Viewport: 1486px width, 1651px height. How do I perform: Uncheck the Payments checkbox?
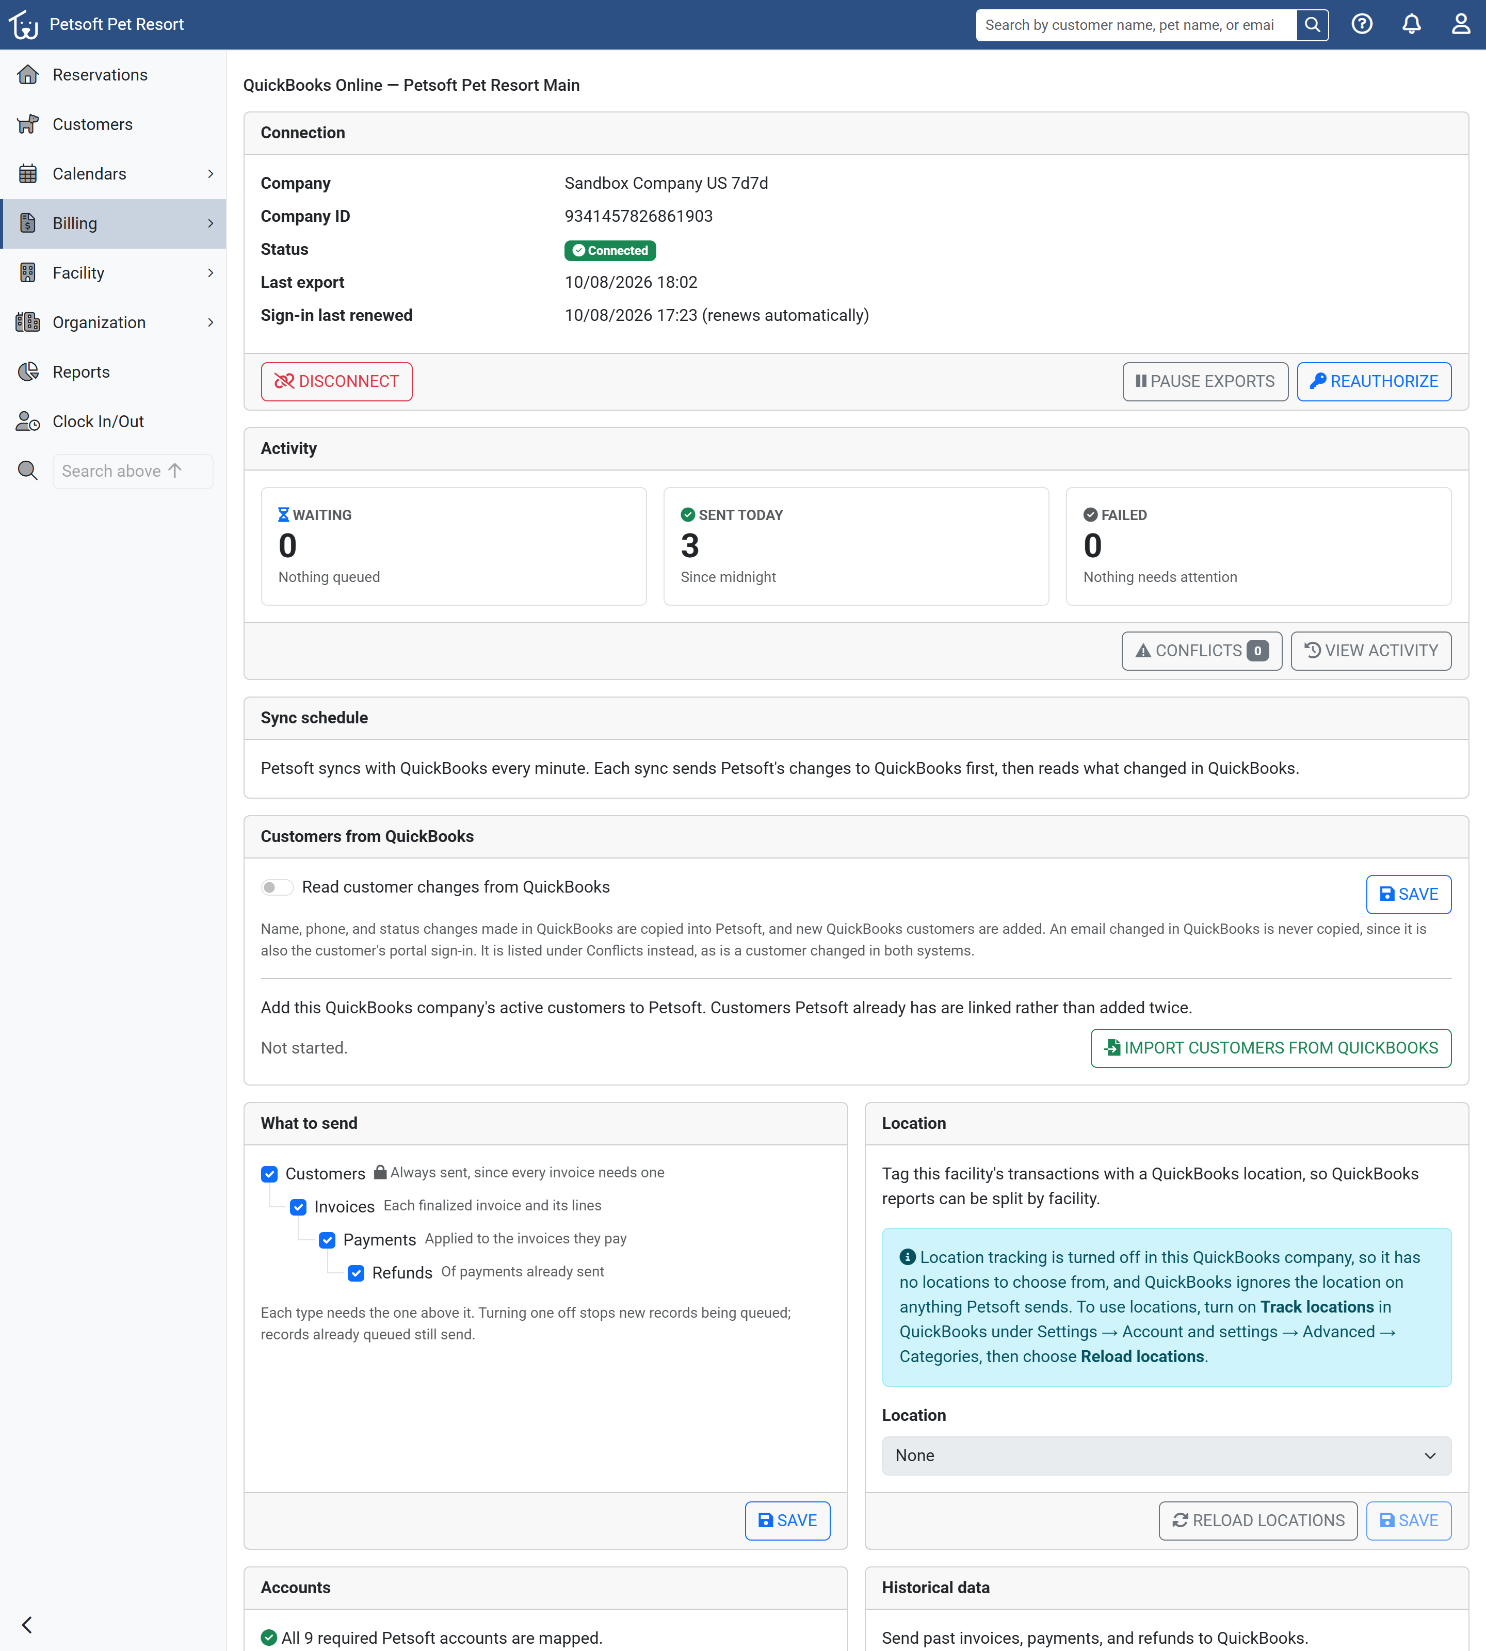(328, 1240)
